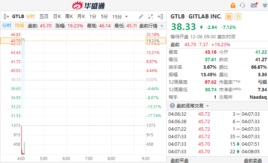This screenshot has height=163, width=268.
Task: Click the 融 margin badge
Action: pyautogui.click(x=229, y=17)
